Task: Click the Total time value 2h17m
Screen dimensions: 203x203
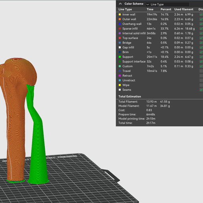Action: coord(151,123)
